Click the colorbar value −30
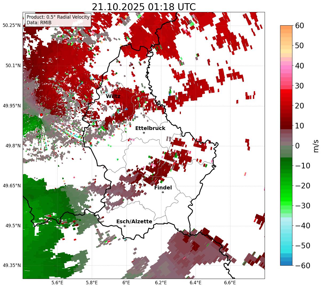This screenshot has width=322, height=288. pyautogui.click(x=303, y=206)
